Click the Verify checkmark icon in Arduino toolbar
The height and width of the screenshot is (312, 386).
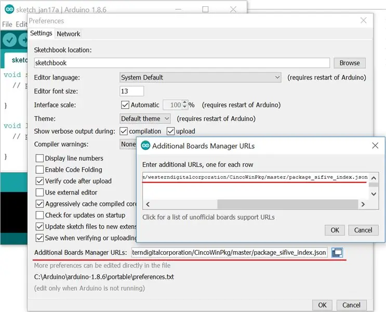(9, 40)
